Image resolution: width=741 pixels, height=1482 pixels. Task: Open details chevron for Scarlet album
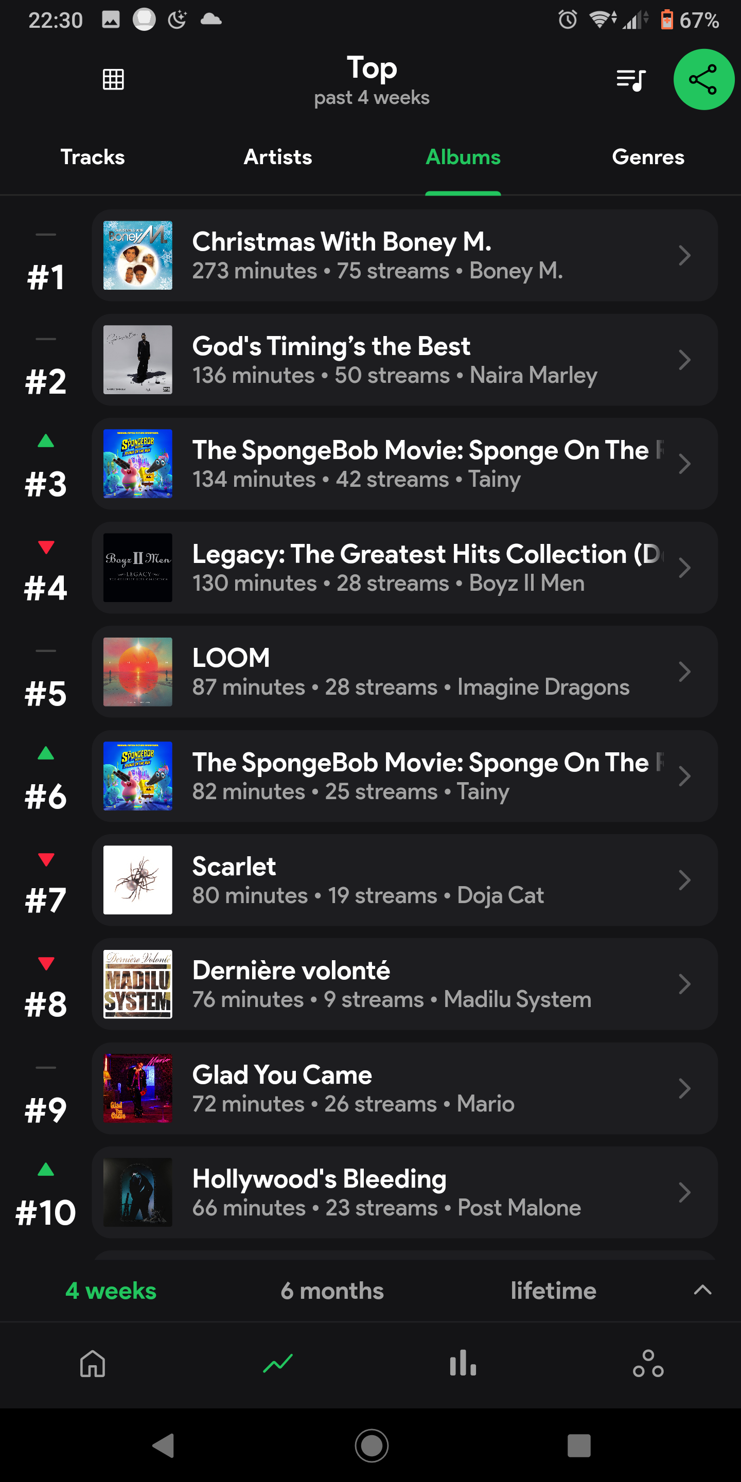point(684,880)
